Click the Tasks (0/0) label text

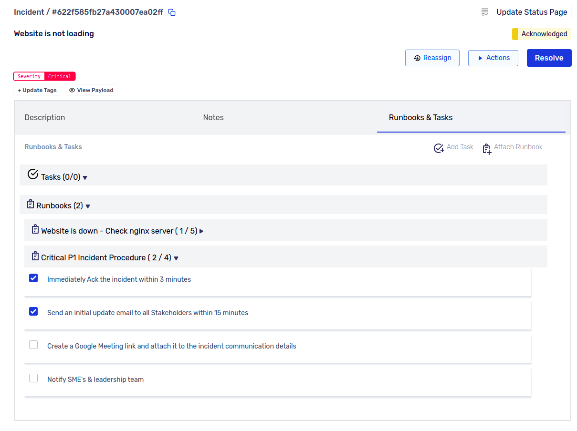point(61,177)
